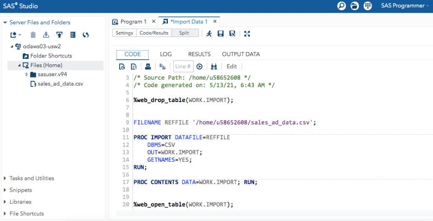Click the Edit button in code toolbar
This screenshot has height=221, width=433.
pyautogui.click(x=232, y=66)
